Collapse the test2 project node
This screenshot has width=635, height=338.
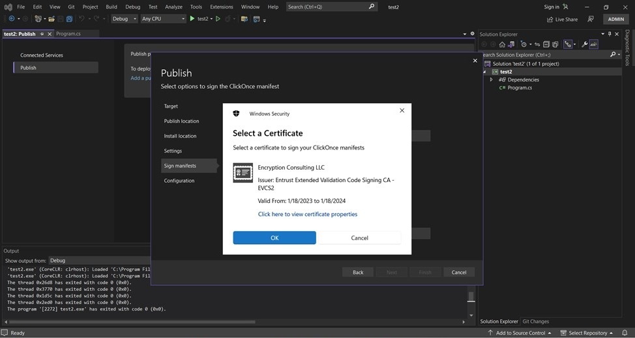[484, 72]
